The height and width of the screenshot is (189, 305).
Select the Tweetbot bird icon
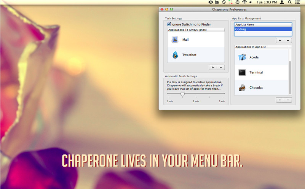click(175, 55)
